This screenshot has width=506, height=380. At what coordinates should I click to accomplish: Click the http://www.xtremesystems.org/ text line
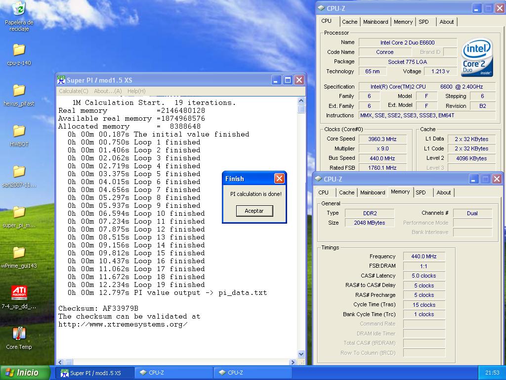[123, 325]
